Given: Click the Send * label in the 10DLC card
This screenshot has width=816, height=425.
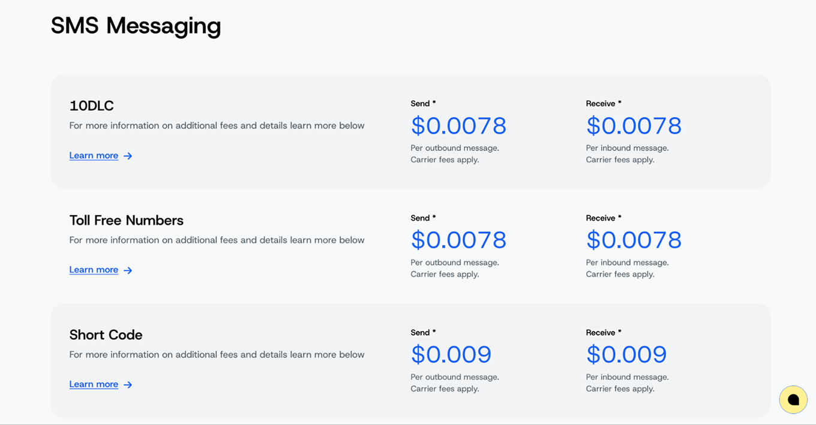Looking at the screenshot, I should click(424, 104).
